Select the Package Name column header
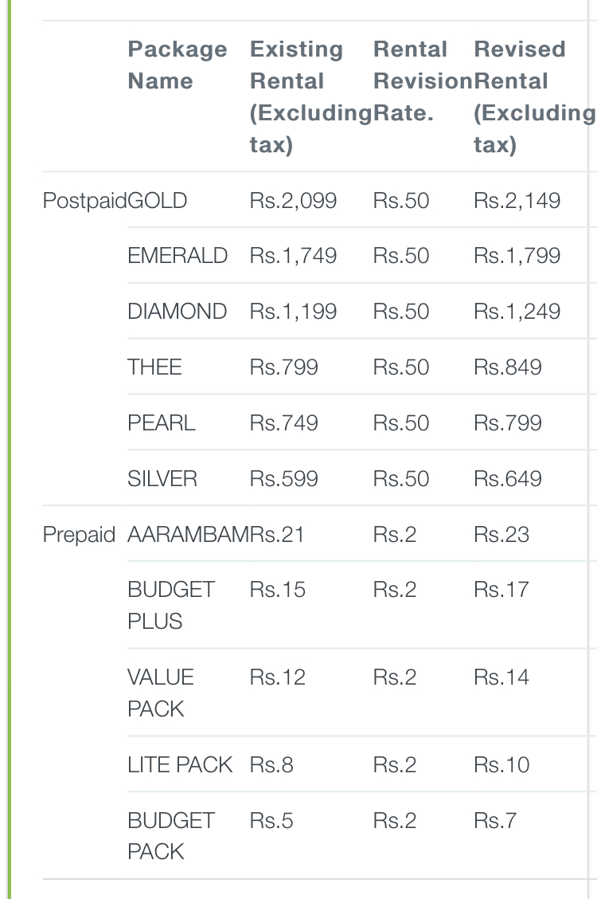This screenshot has height=899, width=597. (178, 65)
